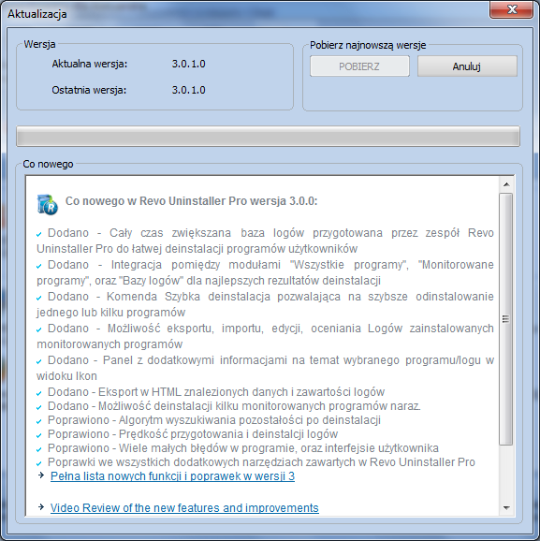This screenshot has width=540, height=541.
Task: Click heading Co nowego w Revo Uninstaller Pro
Action: click(192, 201)
